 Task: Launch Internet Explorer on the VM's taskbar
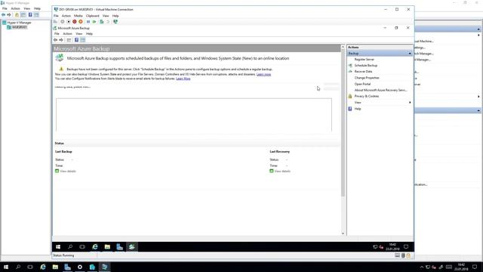click(95, 247)
